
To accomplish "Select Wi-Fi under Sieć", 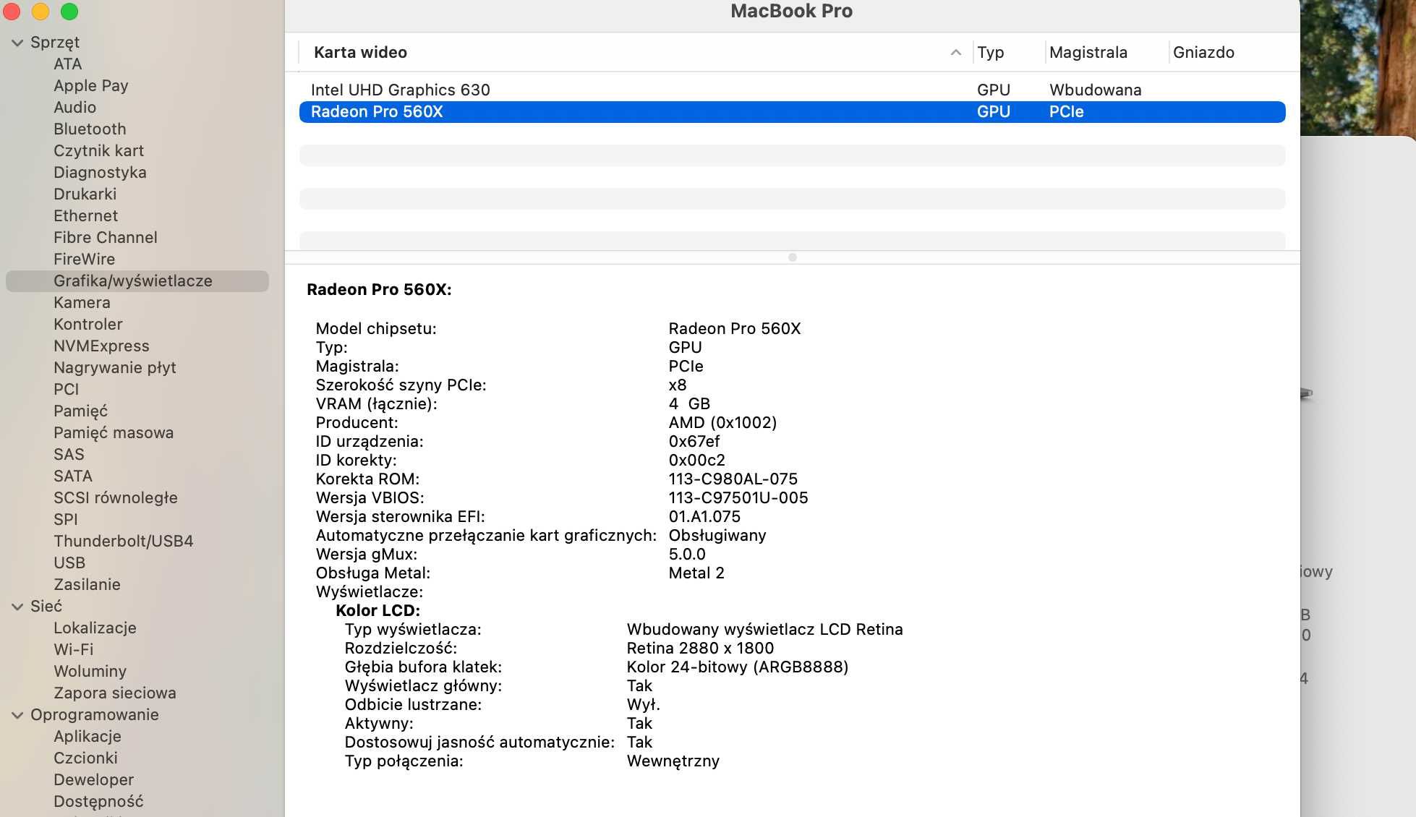I will coord(73,649).
